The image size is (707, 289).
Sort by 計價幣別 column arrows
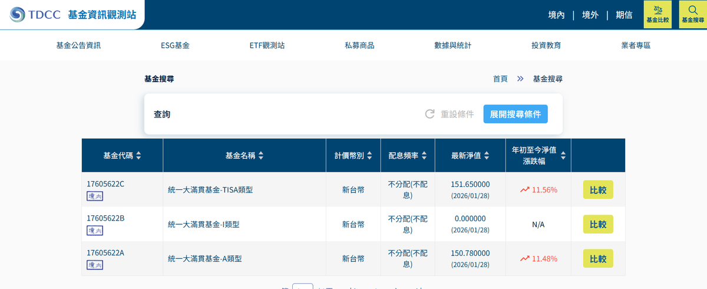tap(369, 156)
